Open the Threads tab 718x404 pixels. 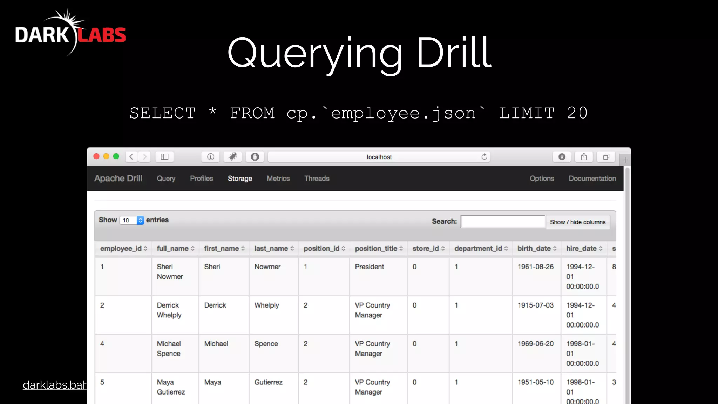point(317,179)
